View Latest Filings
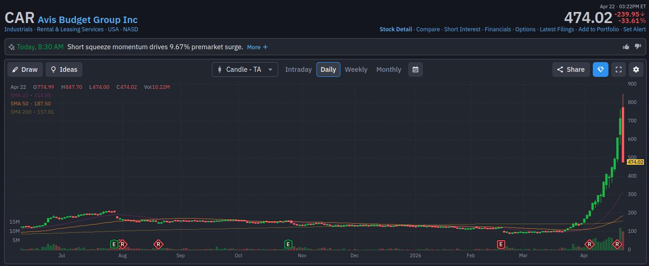649x266 pixels. coord(557,29)
